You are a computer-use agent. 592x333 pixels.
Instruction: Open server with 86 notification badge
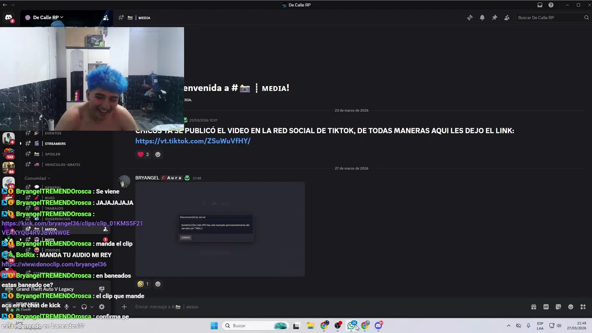9,168
